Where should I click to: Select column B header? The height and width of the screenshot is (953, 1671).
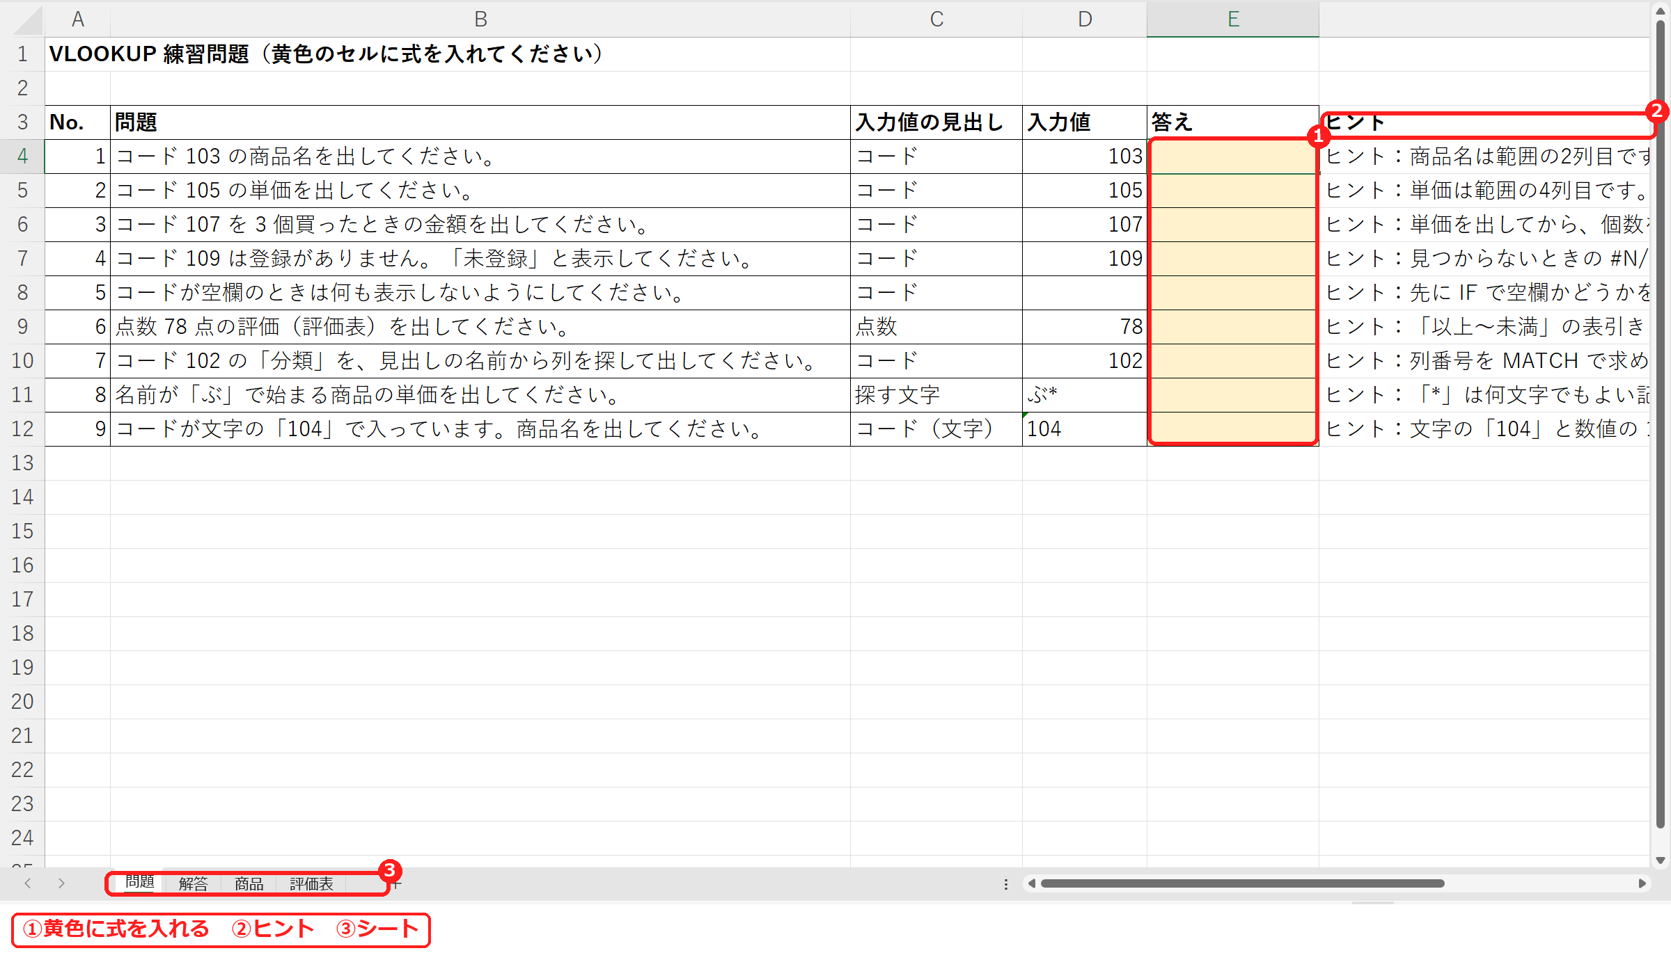(x=480, y=19)
